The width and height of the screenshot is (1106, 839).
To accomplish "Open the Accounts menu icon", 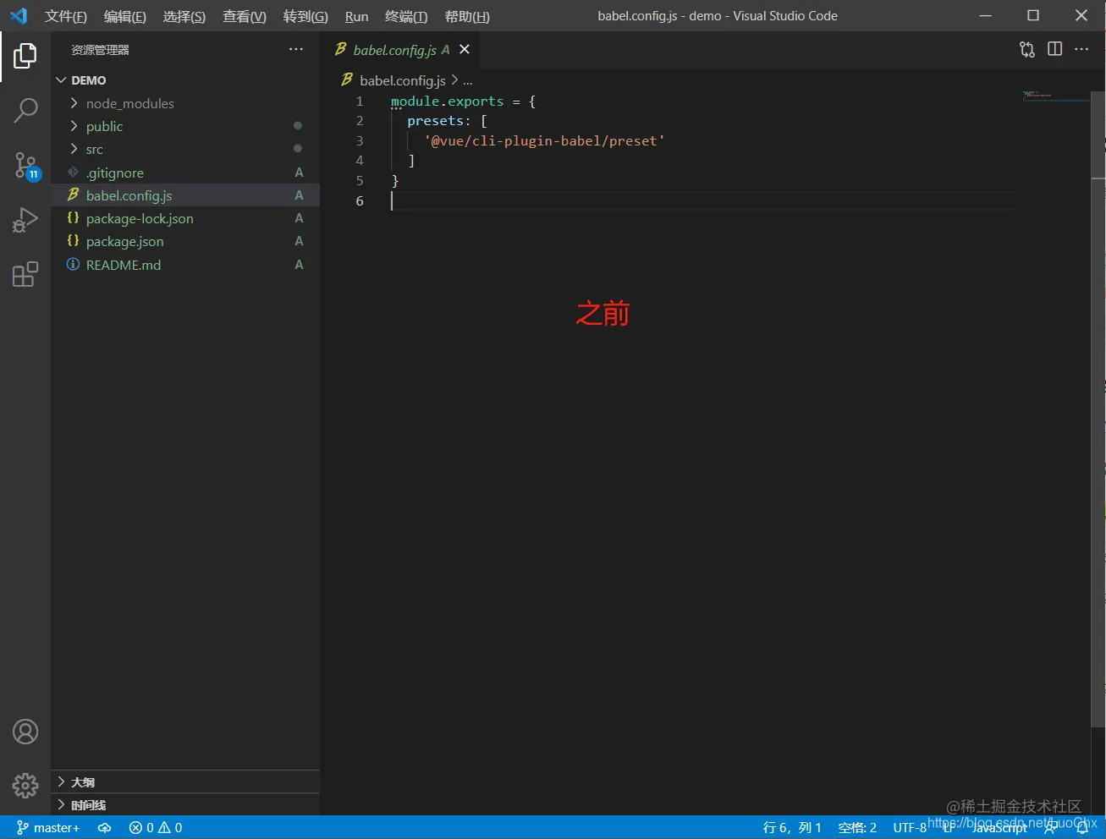I will click(x=25, y=732).
